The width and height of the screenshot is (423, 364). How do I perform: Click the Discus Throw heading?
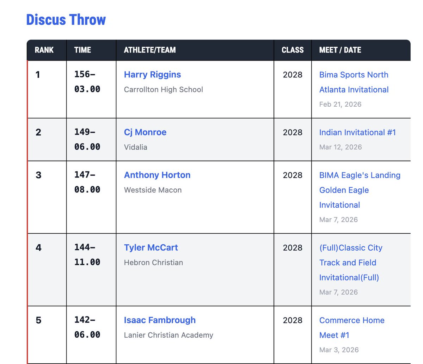(66, 20)
